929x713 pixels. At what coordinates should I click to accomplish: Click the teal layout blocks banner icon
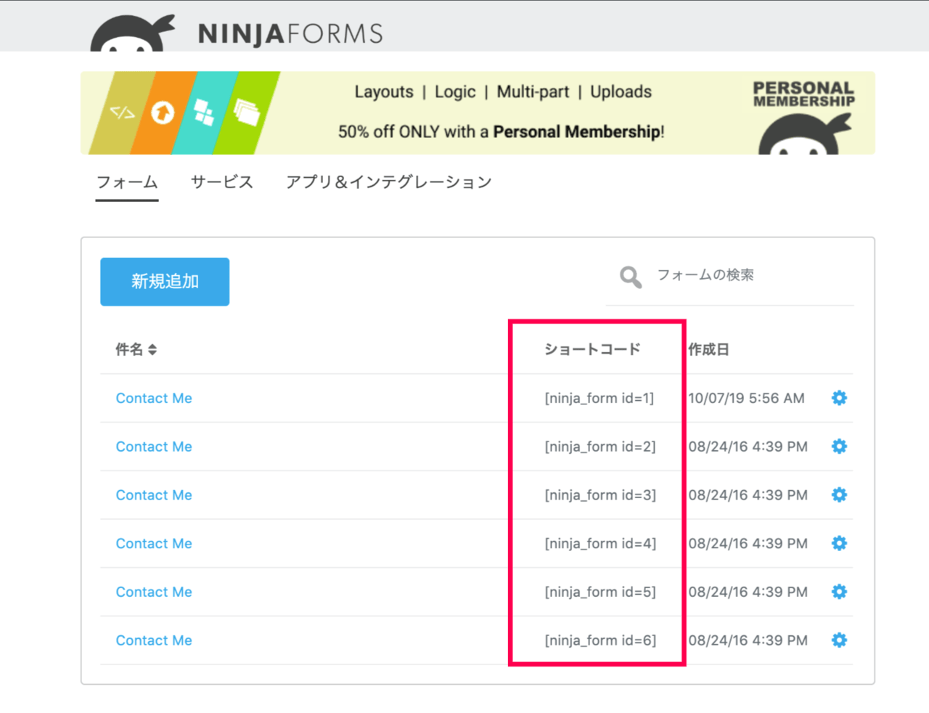click(204, 113)
